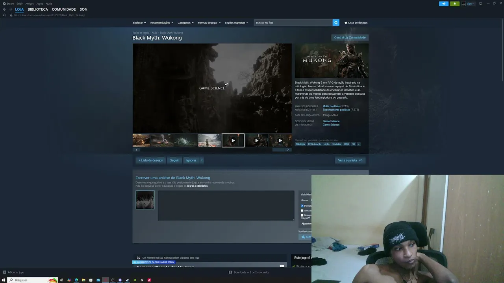Click the Ver a sua lista button
Screen dimensions: 504x283
350,160
